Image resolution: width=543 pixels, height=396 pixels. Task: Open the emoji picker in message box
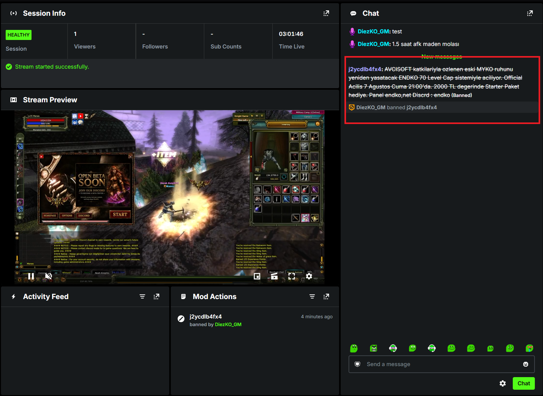coord(526,364)
